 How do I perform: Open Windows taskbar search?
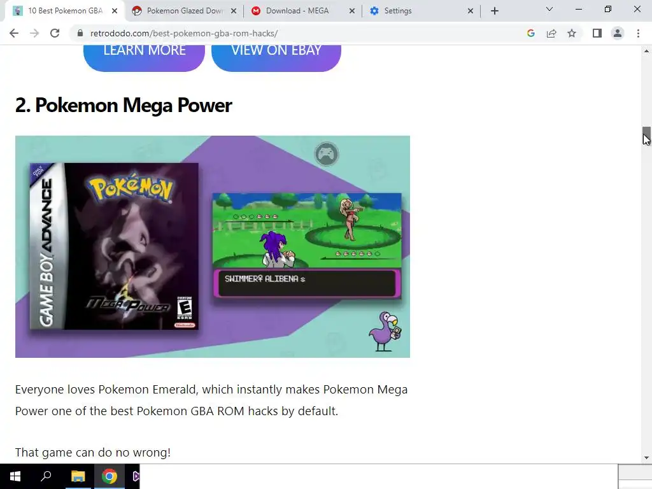[x=46, y=476]
